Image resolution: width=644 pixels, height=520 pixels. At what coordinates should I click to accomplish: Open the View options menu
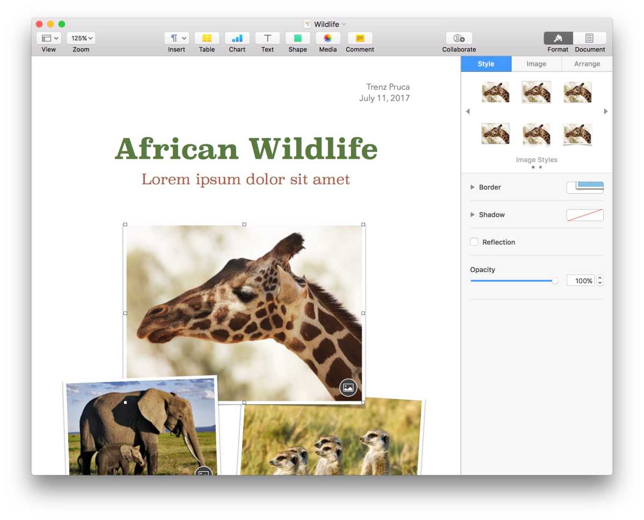pyautogui.click(x=48, y=38)
